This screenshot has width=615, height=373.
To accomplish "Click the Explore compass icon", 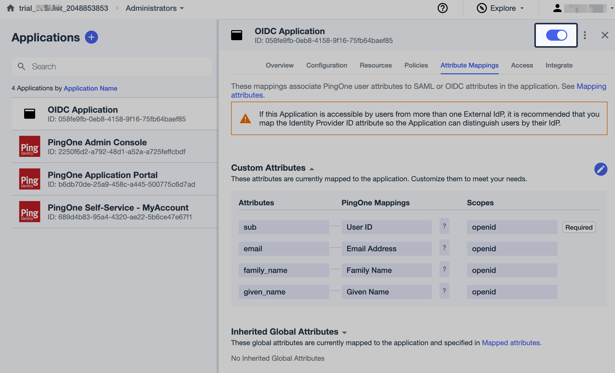I will tap(482, 8).
